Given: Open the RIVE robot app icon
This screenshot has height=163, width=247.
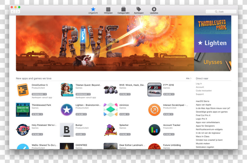Looking at the screenshot, I should tap(111, 90).
